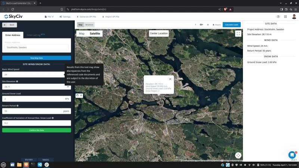The width and height of the screenshot is (299, 168).
Task: Click the Calculate Loads button
Action: coord(232,25)
